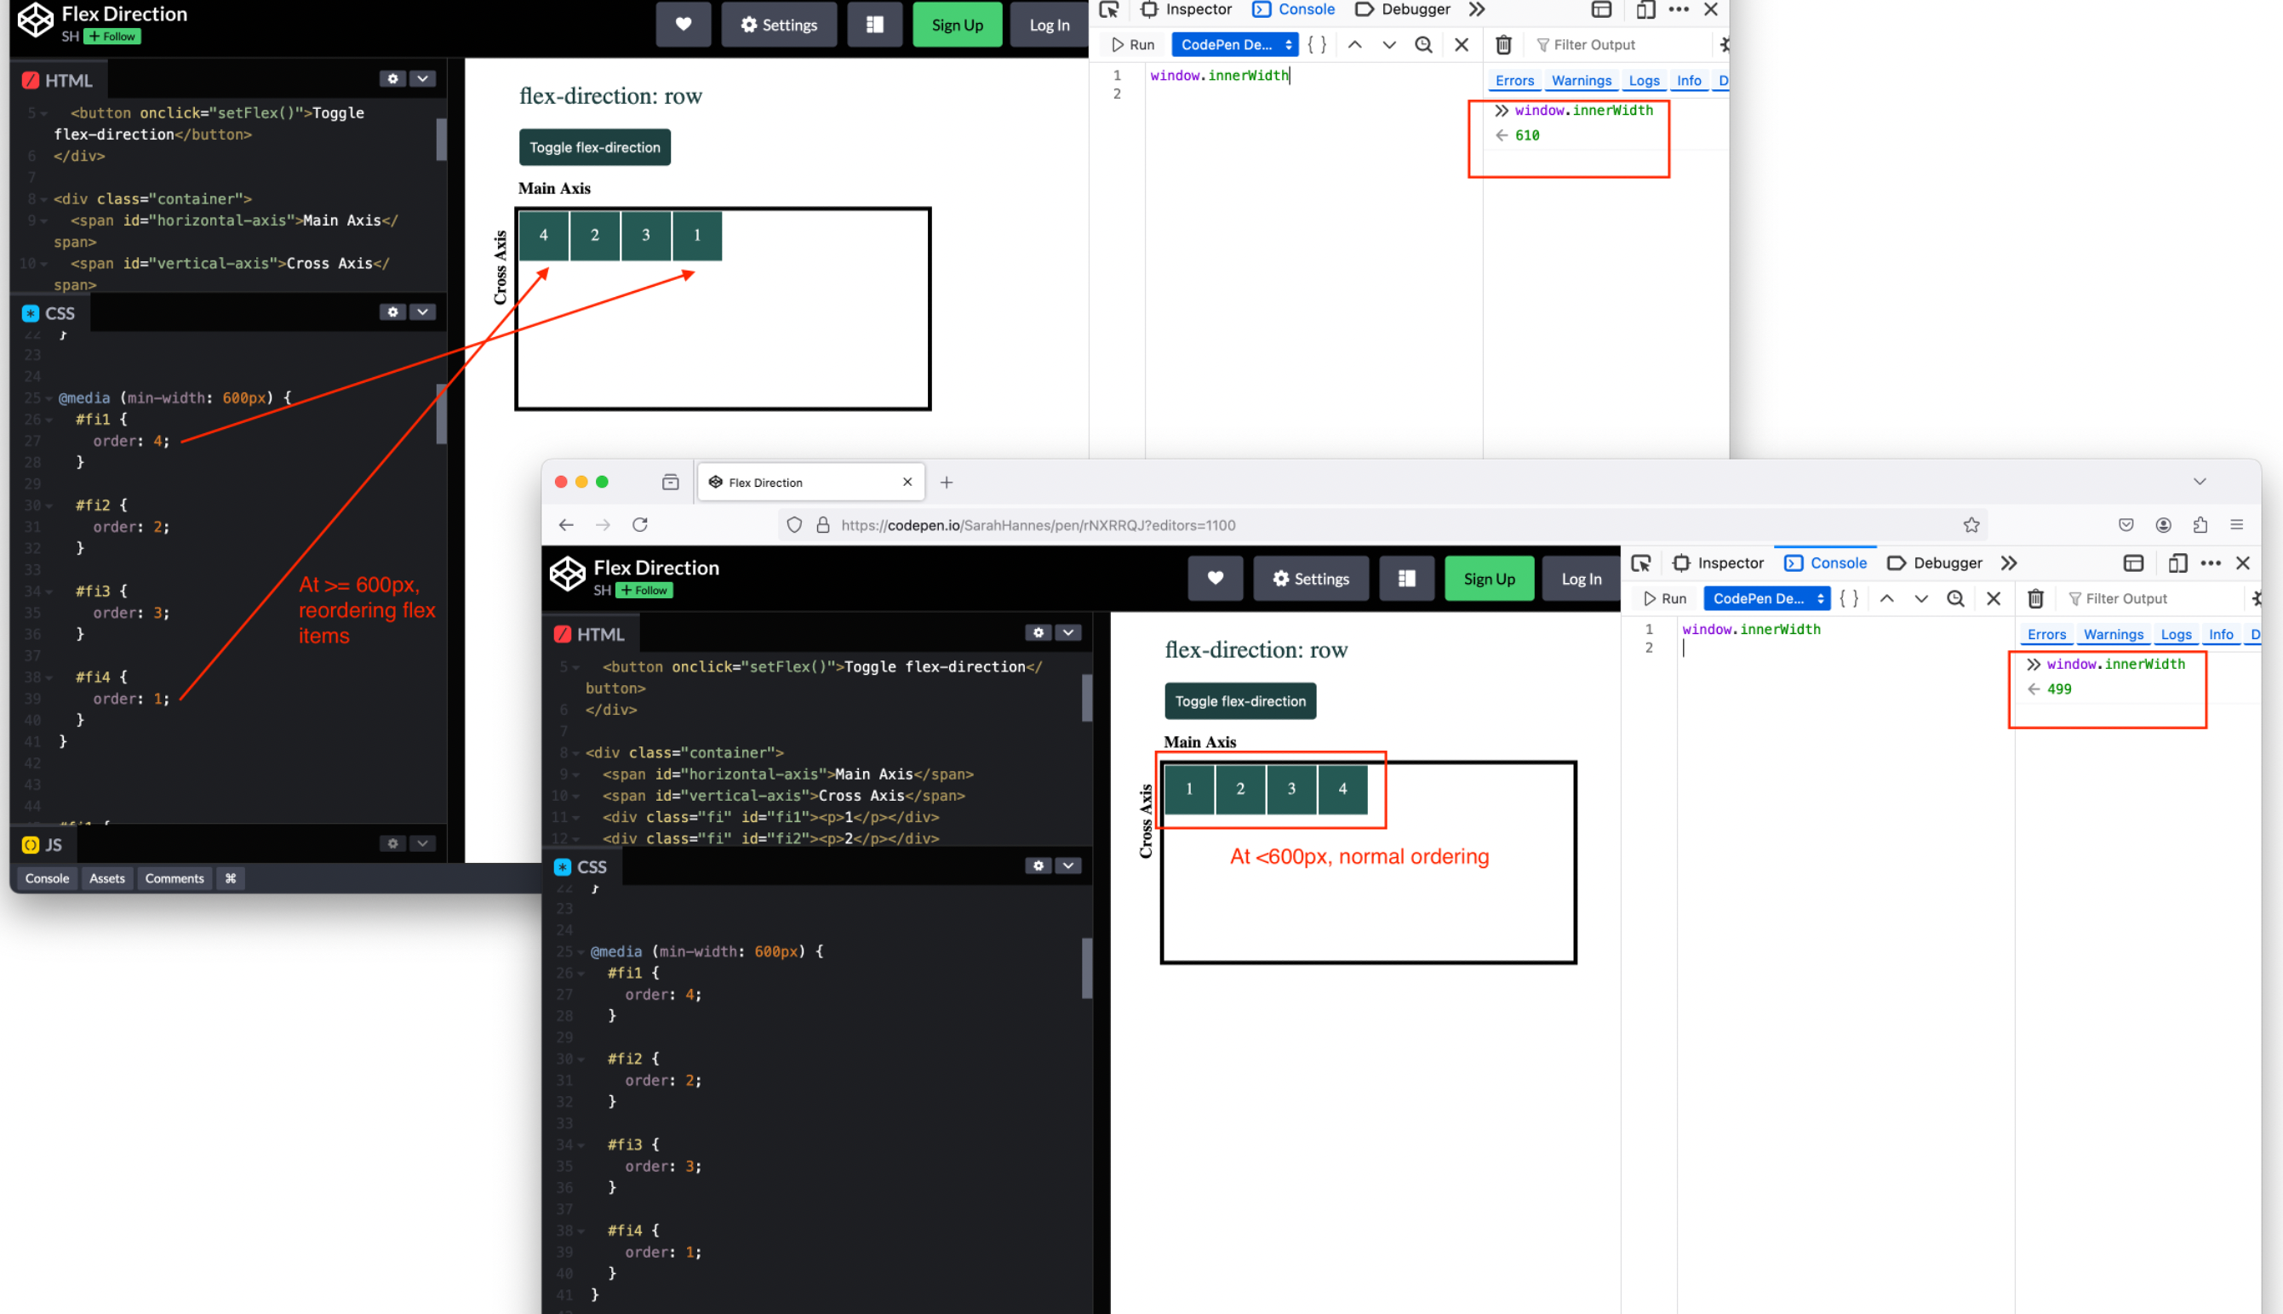2283x1314 pixels.
Task: Clear console output trash icon in top devtools
Action: pos(1503,44)
